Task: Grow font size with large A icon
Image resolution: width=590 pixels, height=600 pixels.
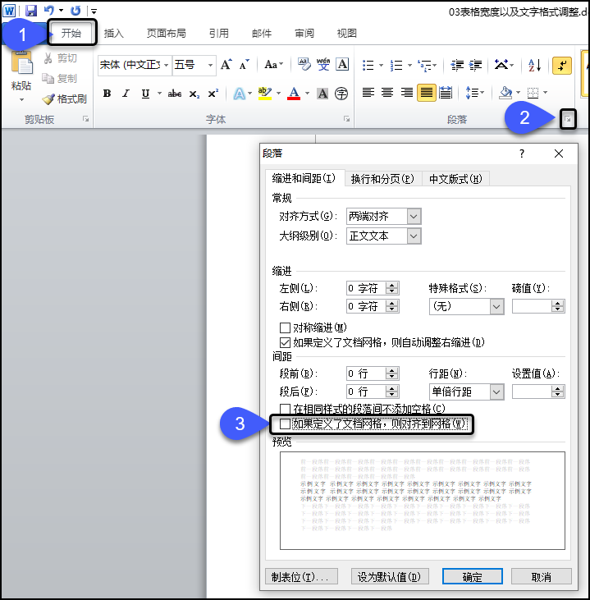Action: pyautogui.click(x=226, y=65)
